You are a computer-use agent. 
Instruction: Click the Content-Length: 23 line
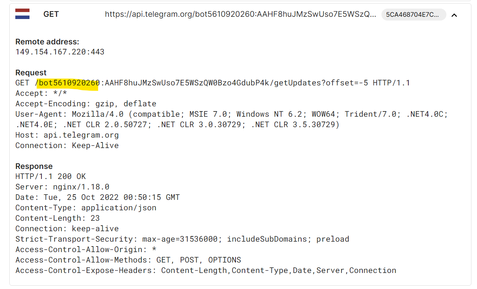[57, 218]
